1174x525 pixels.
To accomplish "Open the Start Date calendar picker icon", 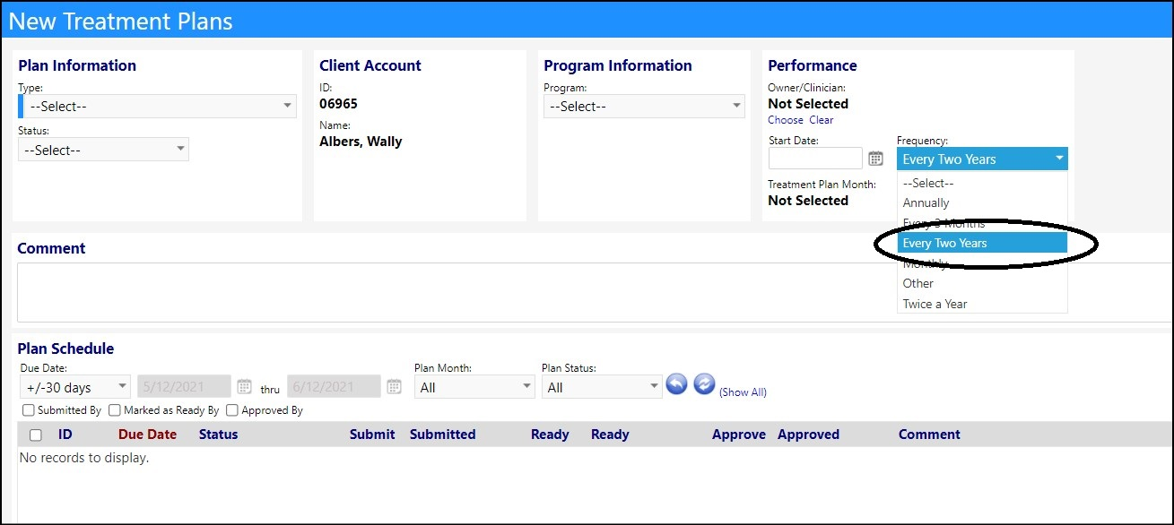I will [x=876, y=159].
